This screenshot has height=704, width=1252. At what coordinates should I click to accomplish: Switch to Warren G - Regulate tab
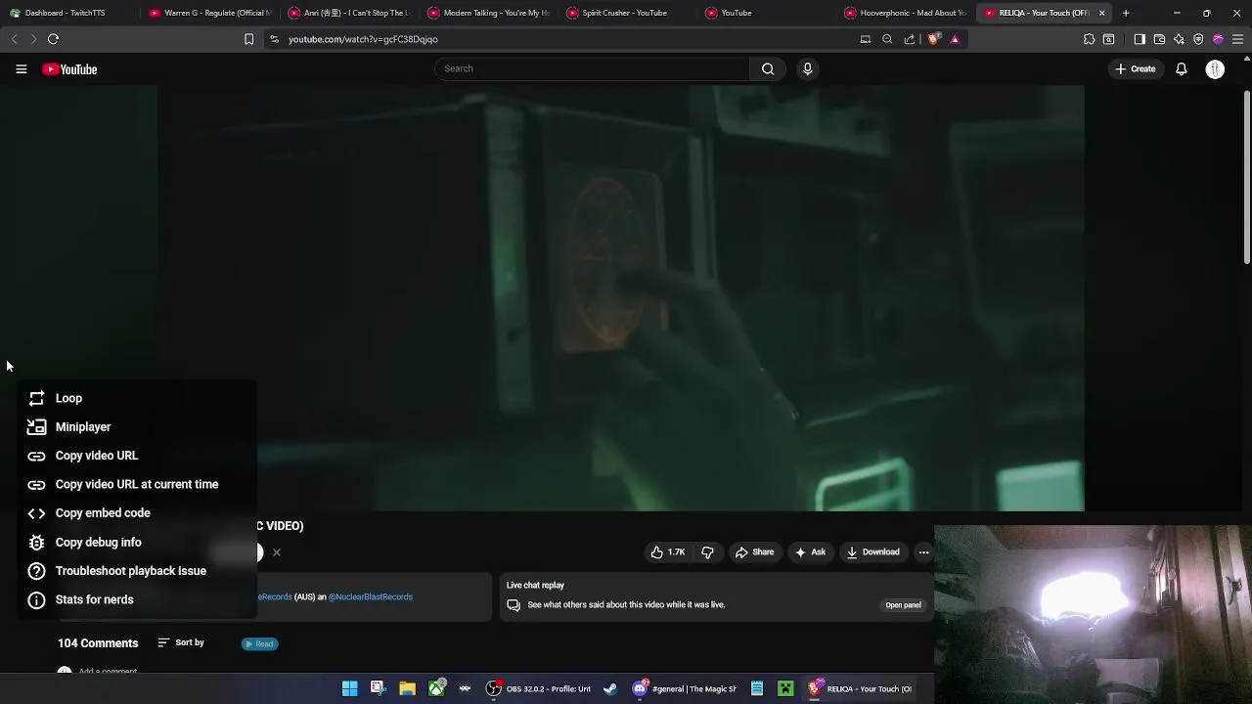tap(210, 13)
